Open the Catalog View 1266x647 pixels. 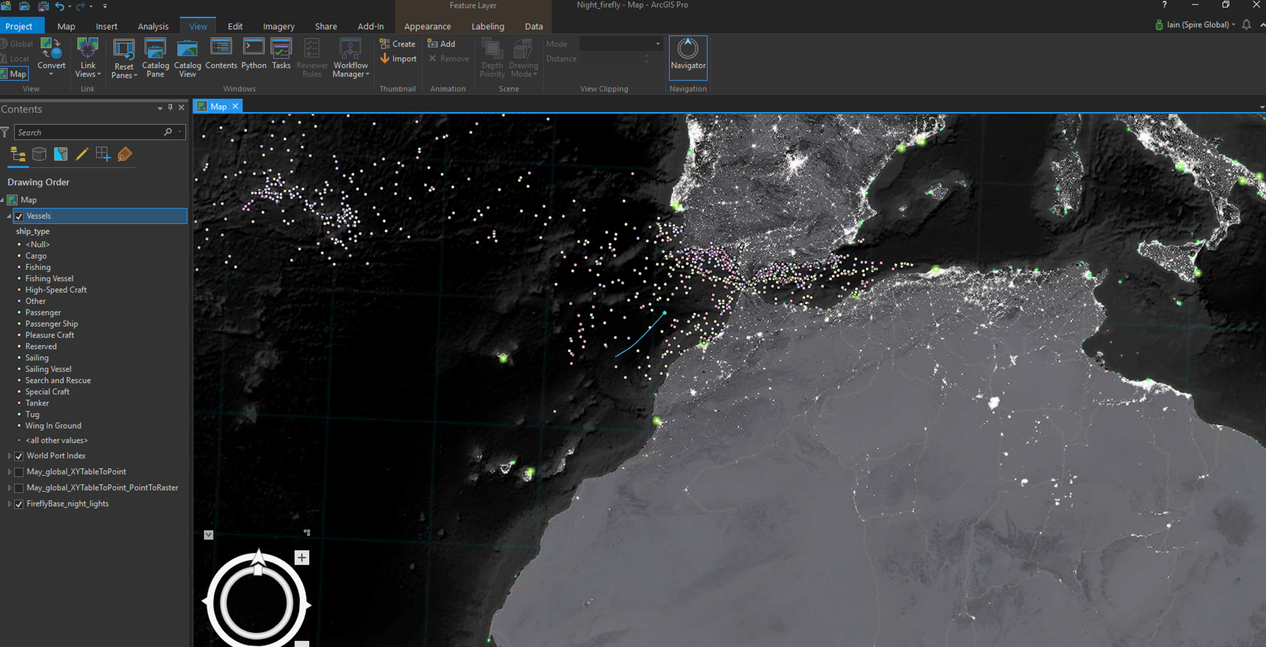coord(187,57)
